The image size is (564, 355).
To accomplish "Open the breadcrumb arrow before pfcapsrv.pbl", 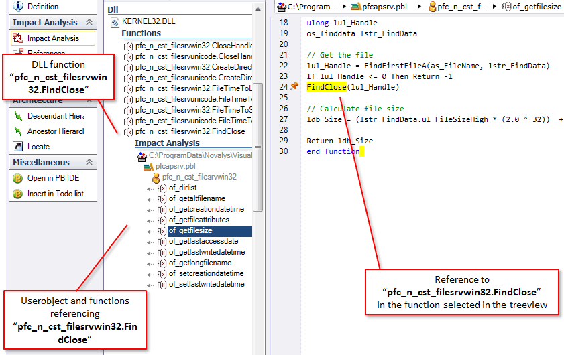I will pos(344,6).
